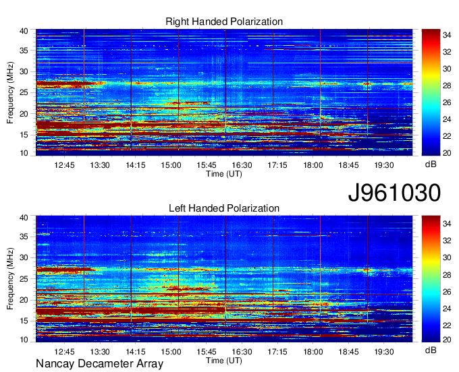The image size is (459, 372).
Task: Click the "Frequency (MHz)" axis label of Left Handed plot
Action: 10,279
